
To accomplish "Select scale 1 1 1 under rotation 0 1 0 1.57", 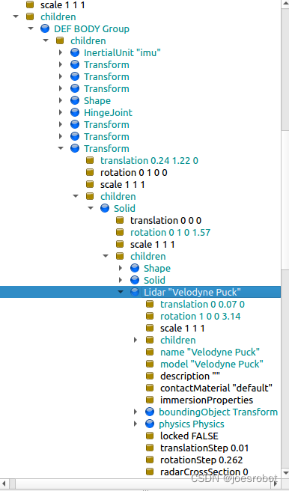I will click(153, 244).
